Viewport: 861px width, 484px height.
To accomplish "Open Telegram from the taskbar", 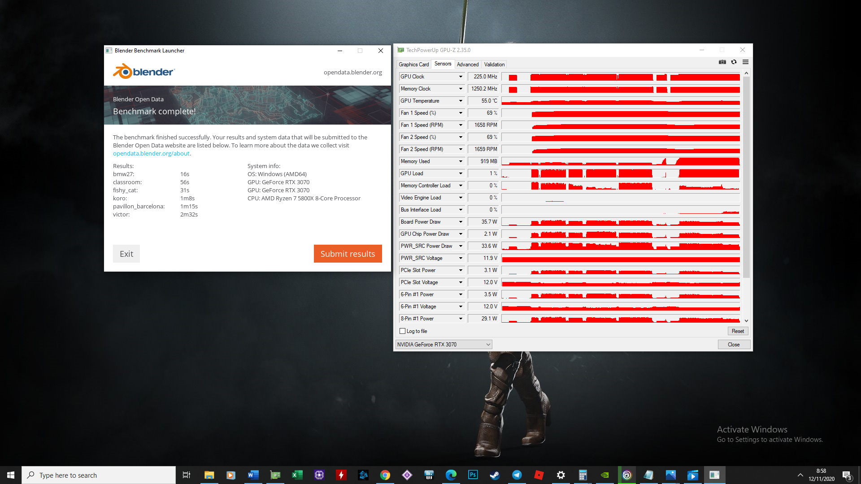I will coord(517,475).
